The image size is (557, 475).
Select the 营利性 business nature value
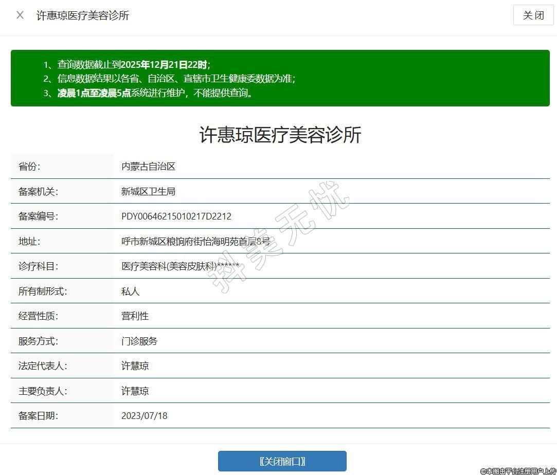pyautogui.click(x=135, y=316)
